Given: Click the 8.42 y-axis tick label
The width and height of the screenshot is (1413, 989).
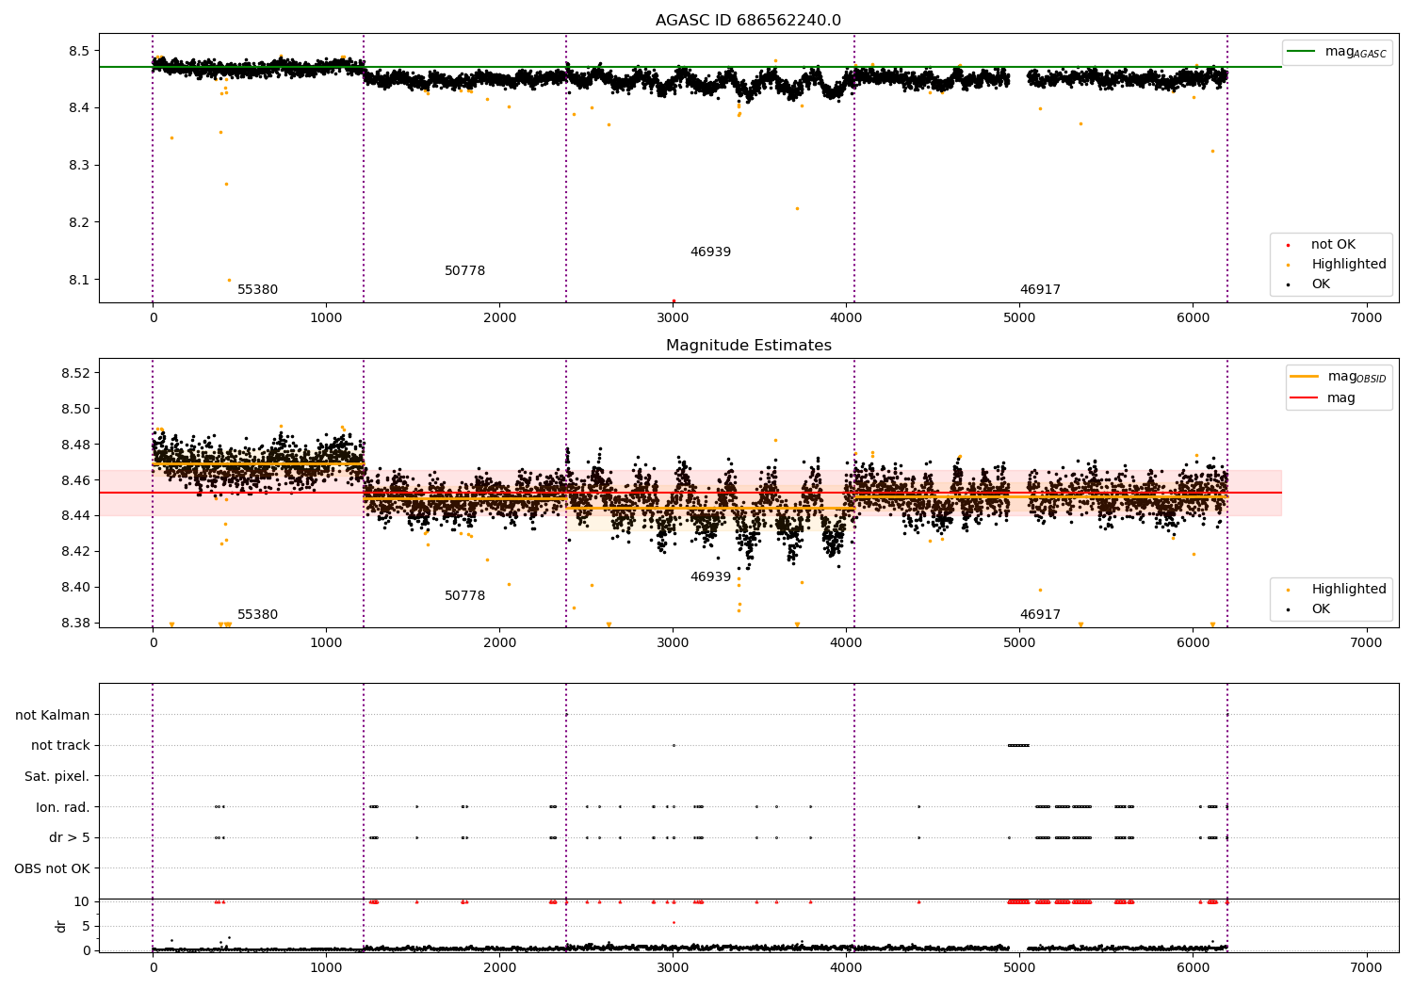Looking at the screenshot, I should click(75, 552).
